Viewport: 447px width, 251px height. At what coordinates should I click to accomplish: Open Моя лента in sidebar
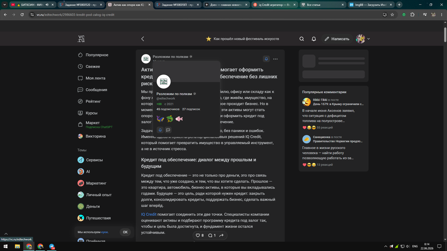tap(91, 78)
